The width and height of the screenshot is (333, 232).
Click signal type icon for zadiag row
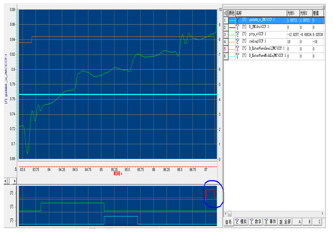coord(238,42)
